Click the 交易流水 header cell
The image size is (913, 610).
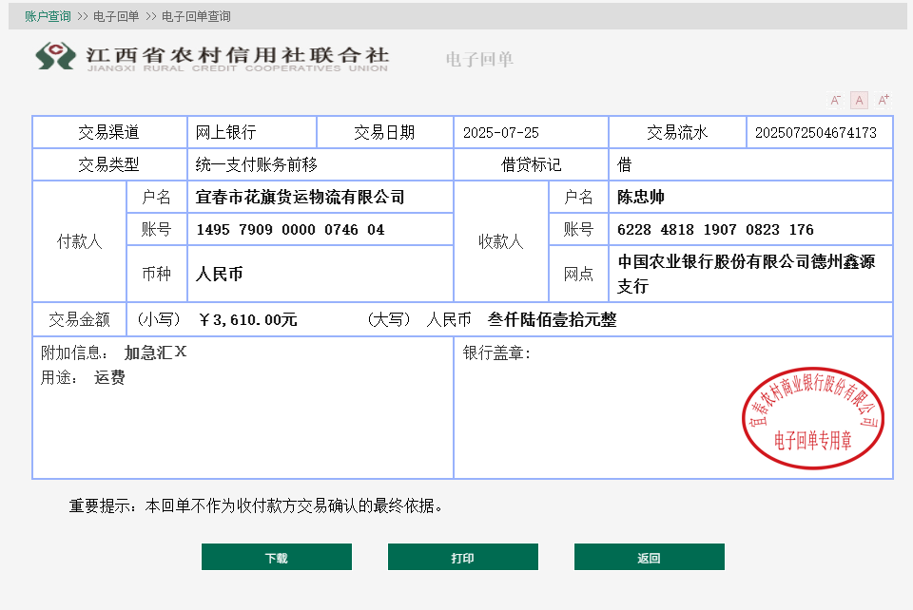[677, 133]
